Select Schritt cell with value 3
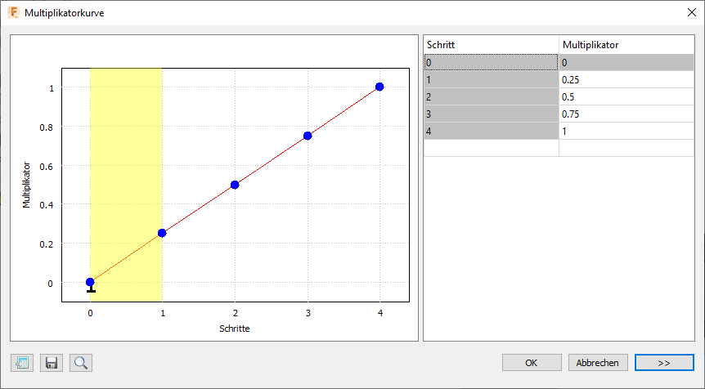 click(x=492, y=114)
